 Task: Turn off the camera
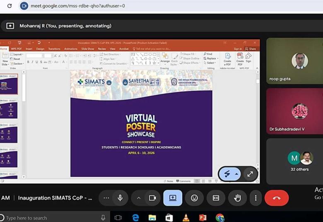pyautogui.click(x=152, y=198)
